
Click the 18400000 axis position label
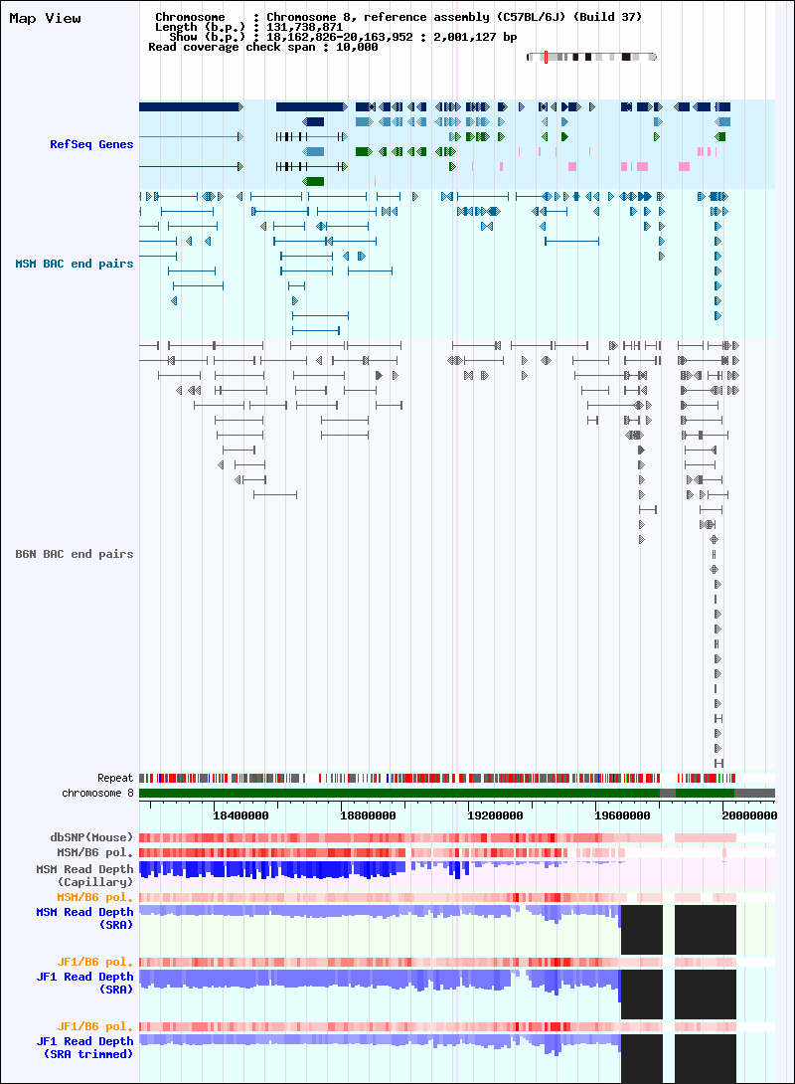coord(240,815)
